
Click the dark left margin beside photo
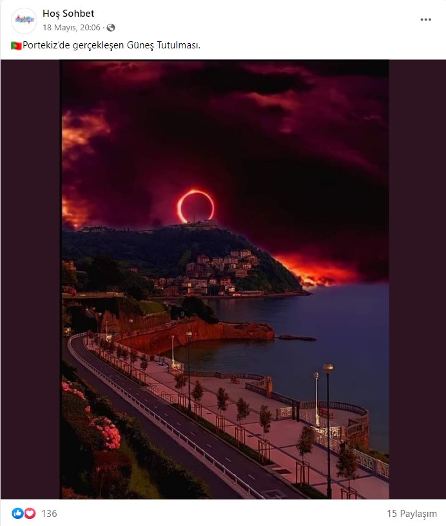pos(30,279)
